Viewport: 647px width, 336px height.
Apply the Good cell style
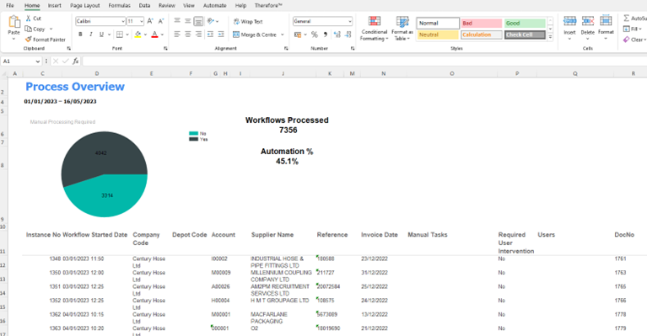(x=525, y=23)
